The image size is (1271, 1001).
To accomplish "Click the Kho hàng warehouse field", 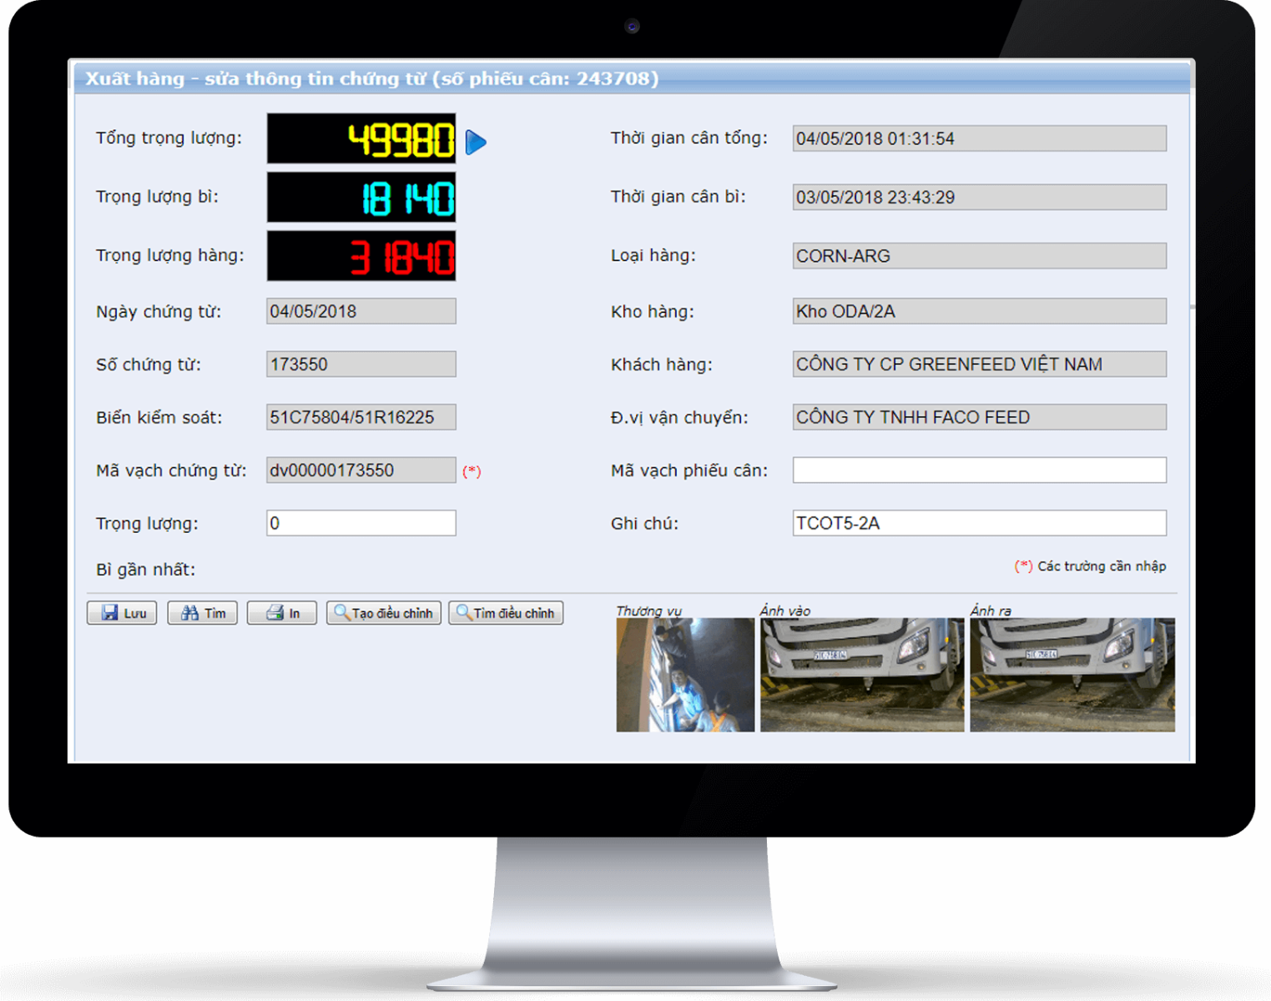I will coord(979,311).
